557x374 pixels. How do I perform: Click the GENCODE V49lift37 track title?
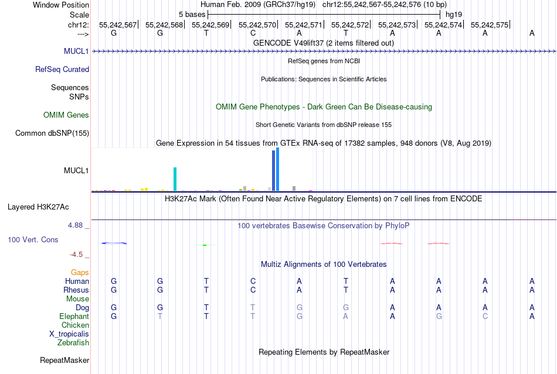324,43
